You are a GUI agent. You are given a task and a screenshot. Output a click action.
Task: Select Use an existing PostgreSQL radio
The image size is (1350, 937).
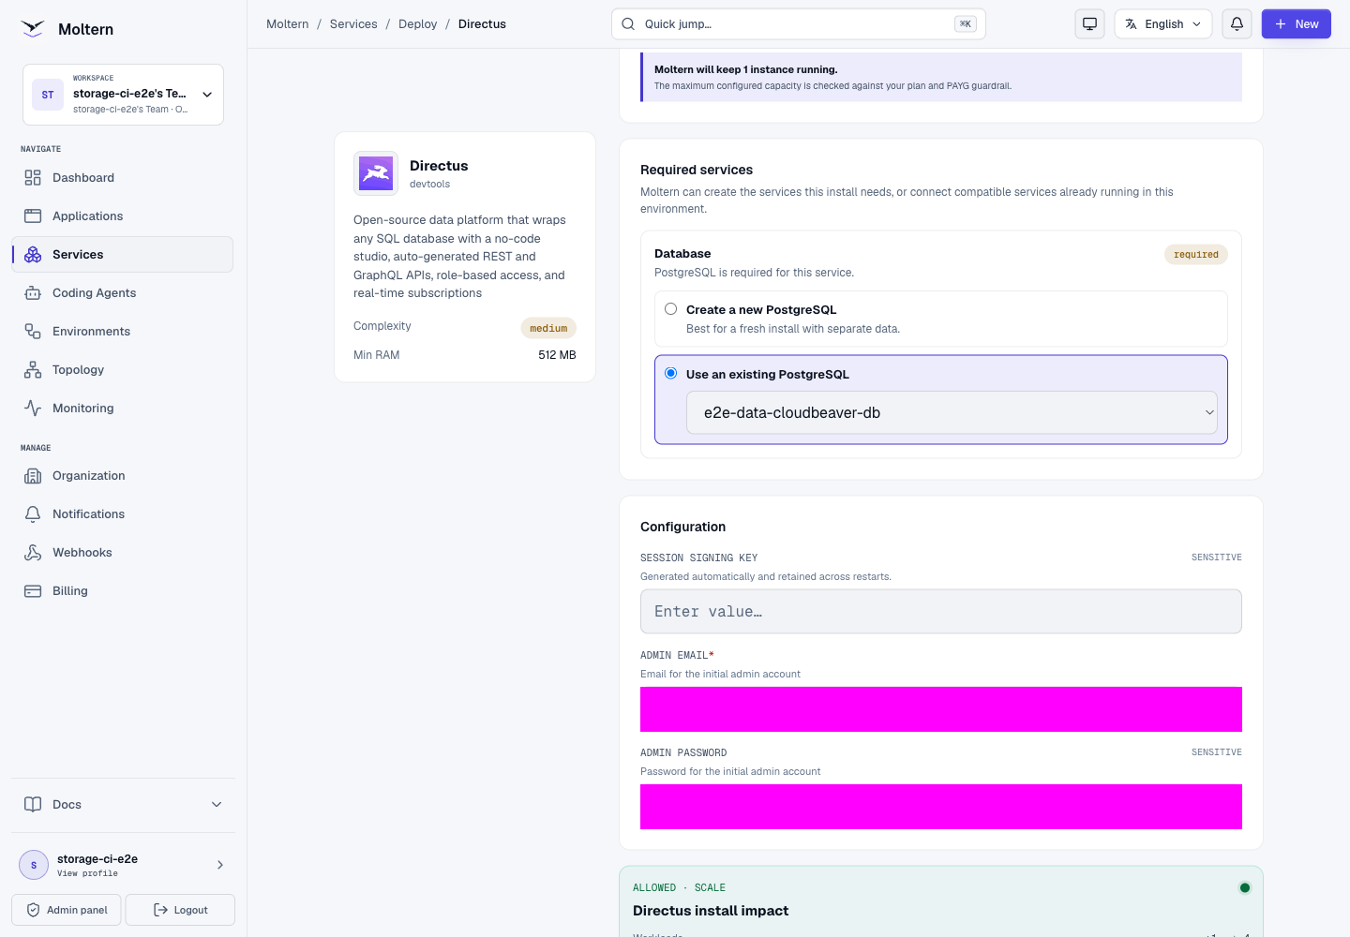point(670,373)
